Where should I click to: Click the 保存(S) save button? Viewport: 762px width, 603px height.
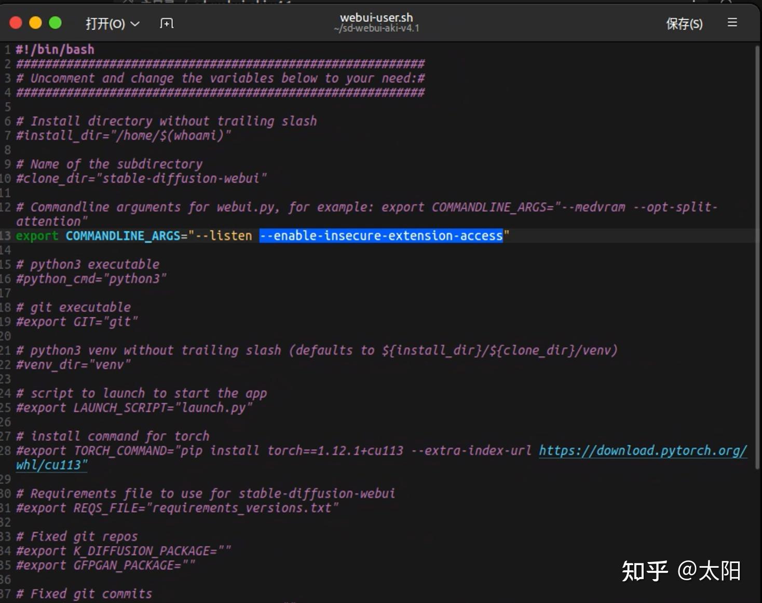coord(684,24)
